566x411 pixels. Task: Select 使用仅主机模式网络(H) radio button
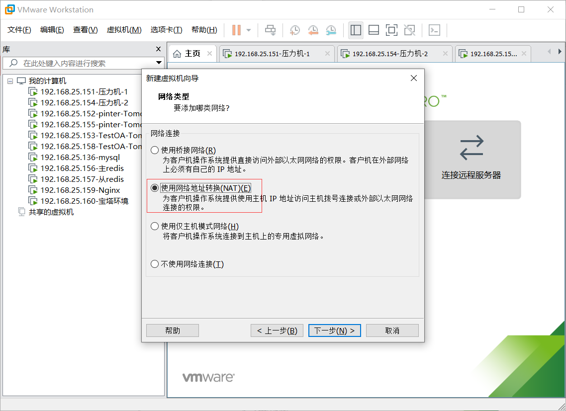(155, 226)
